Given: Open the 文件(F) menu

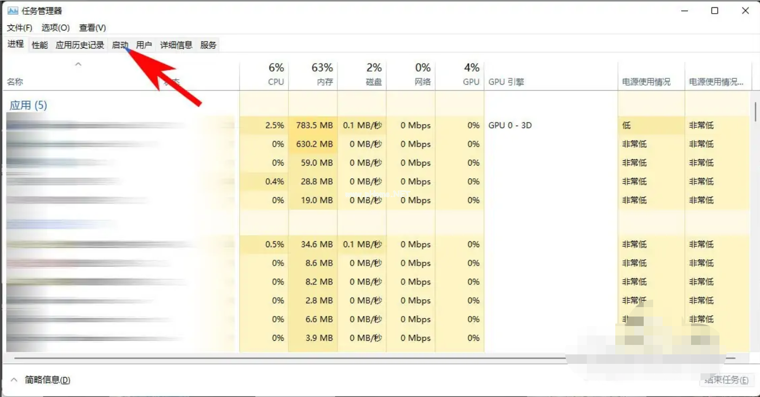Looking at the screenshot, I should point(19,27).
